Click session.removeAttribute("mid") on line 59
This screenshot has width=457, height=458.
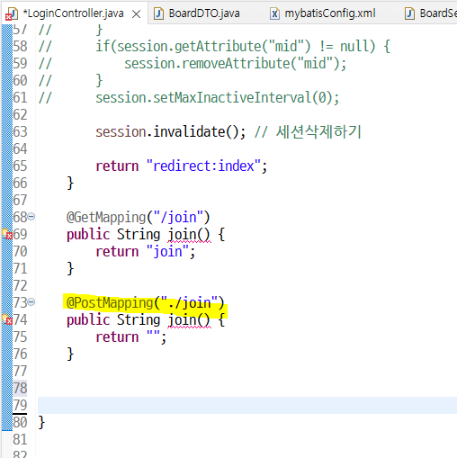coord(236,63)
